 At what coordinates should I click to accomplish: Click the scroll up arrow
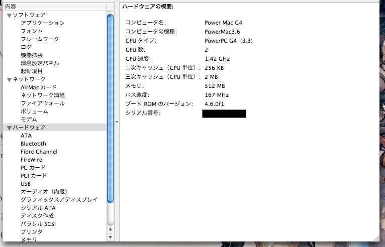point(111,229)
